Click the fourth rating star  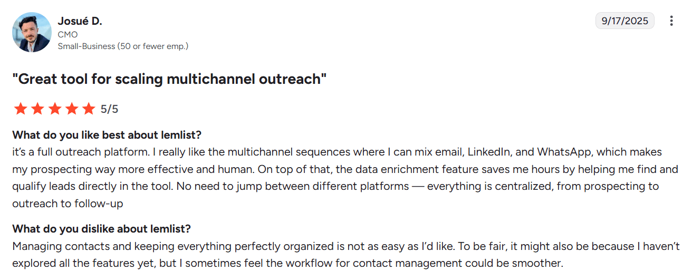[x=72, y=109]
